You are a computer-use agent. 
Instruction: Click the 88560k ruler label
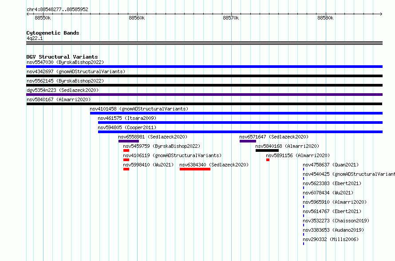pyautogui.click(x=137, y=18)
